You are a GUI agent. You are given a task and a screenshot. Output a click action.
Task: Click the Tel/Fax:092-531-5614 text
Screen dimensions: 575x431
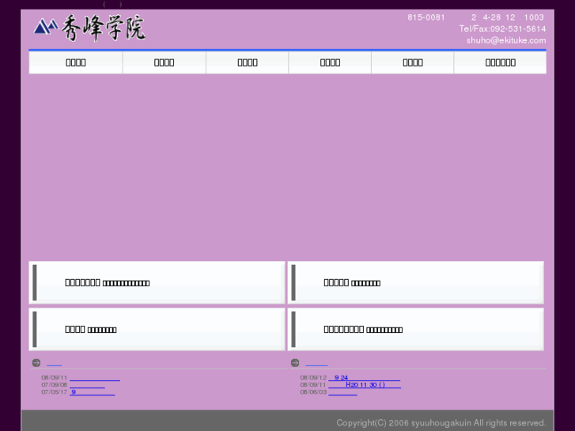pos(502,28)
